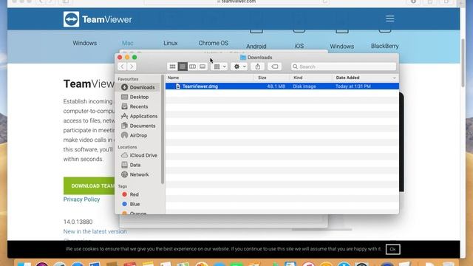Open the Privacy Policy link
The image size is (473, 266).
point(81,199)
